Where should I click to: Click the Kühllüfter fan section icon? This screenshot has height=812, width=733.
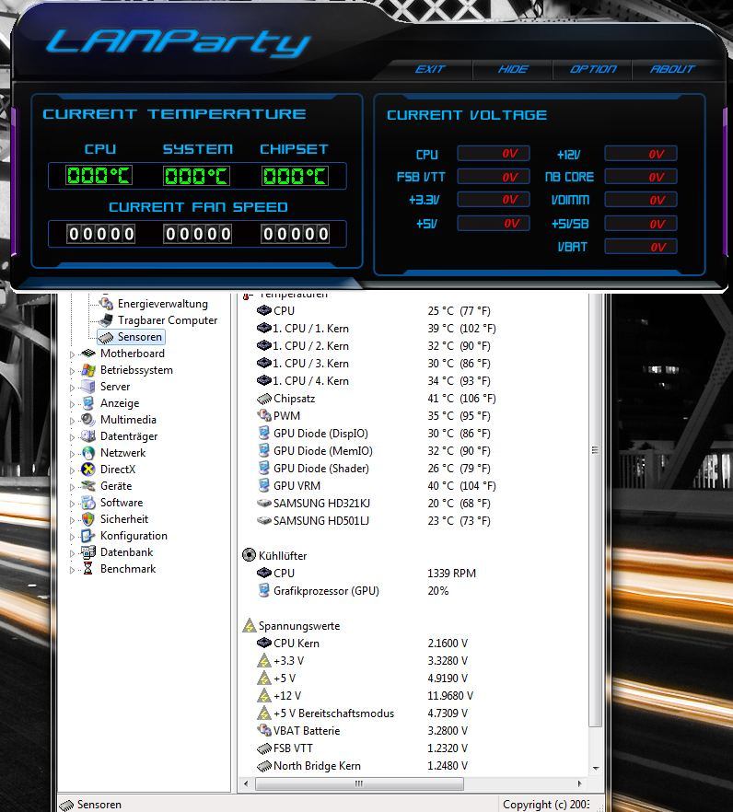tap(250, 555)
